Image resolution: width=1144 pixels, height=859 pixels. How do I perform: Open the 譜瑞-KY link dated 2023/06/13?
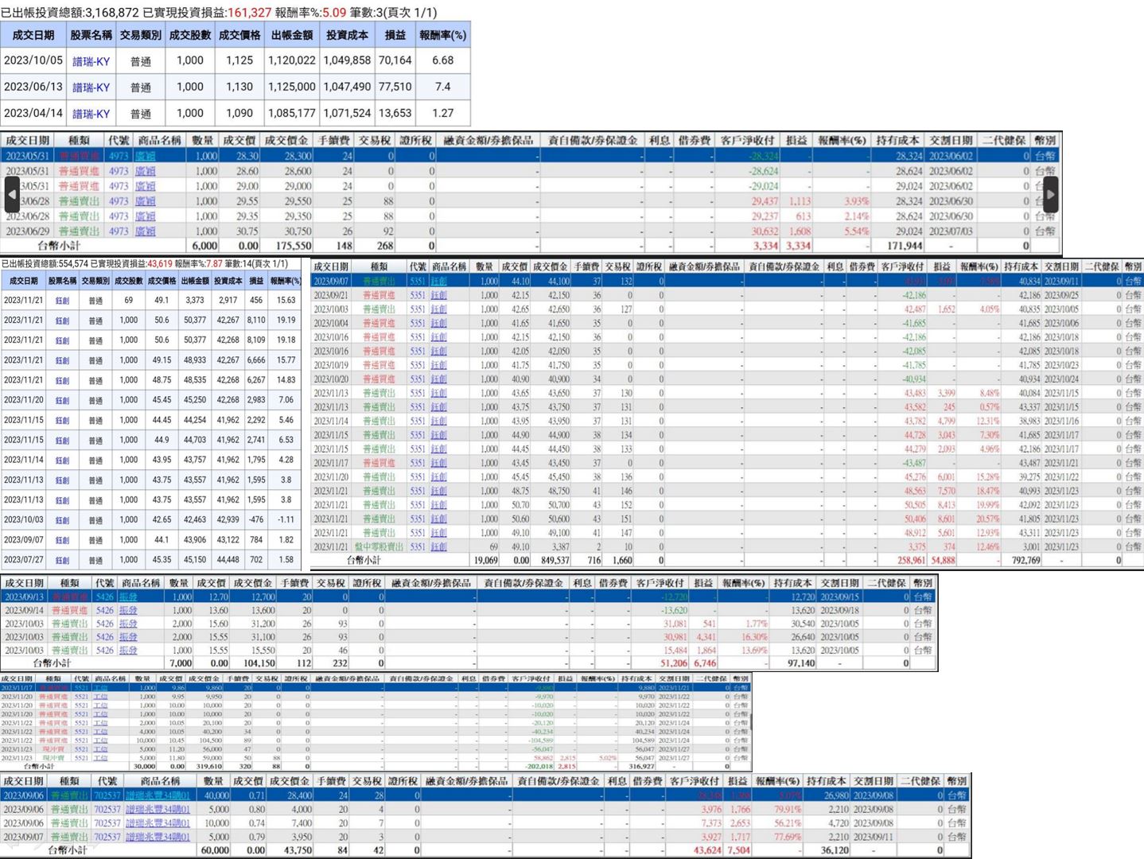tap(91, 87)
